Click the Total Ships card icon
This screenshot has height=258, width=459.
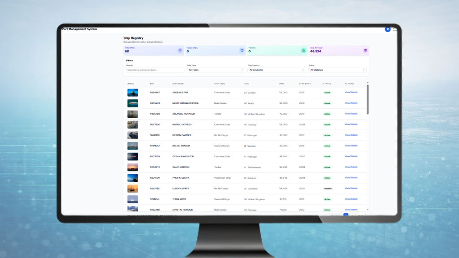tap(180, 50)
